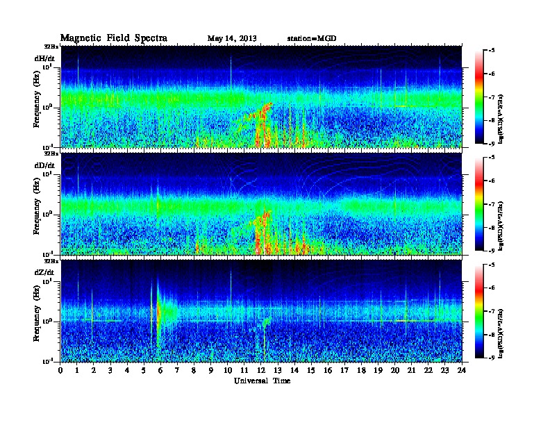Screen dimensions: 550x425
Task: Click the log(PSD) label beside dD/dt color bar
Action: pyautogui.click(x=501, y=226)
